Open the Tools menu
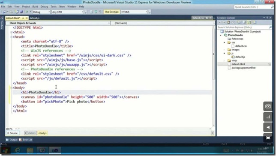This screenshot has width=276, height=156. click(54, 7)
